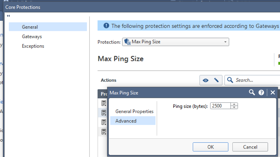Screen dimensions: 280x157
Task: Click the magnifier icon in Search box
Action: [230, 80]
